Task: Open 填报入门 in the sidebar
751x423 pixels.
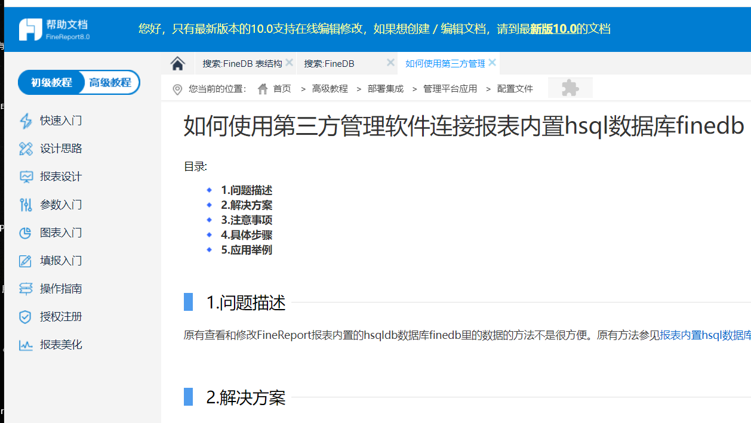Action: [61, 261]
